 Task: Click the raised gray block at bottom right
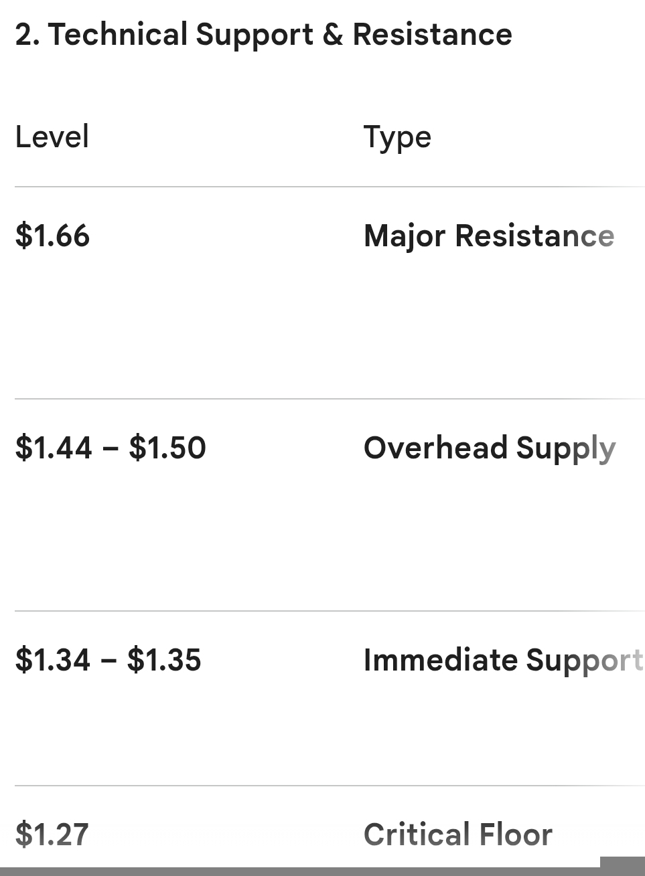coord(623,866)
